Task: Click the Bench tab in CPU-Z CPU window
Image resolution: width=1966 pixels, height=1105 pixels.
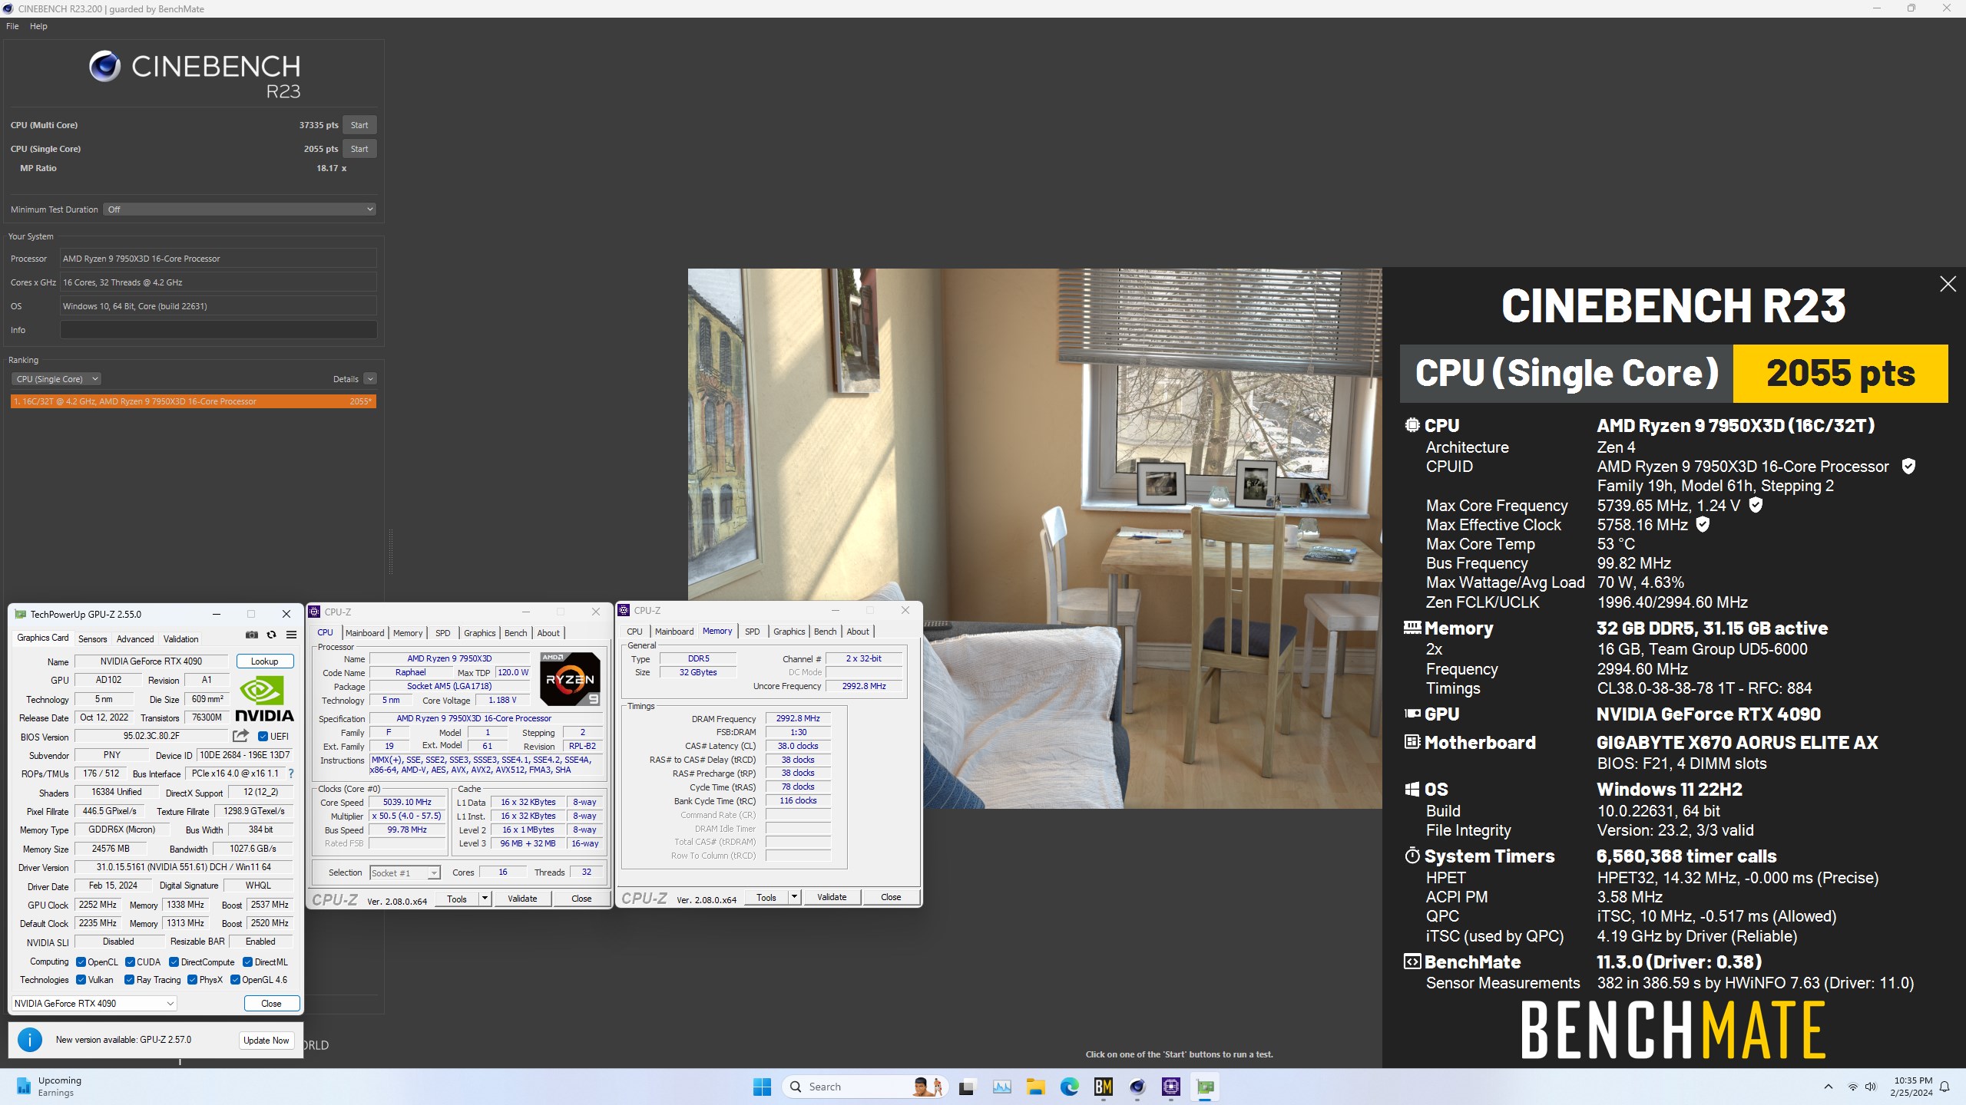Action: (516, 633)
